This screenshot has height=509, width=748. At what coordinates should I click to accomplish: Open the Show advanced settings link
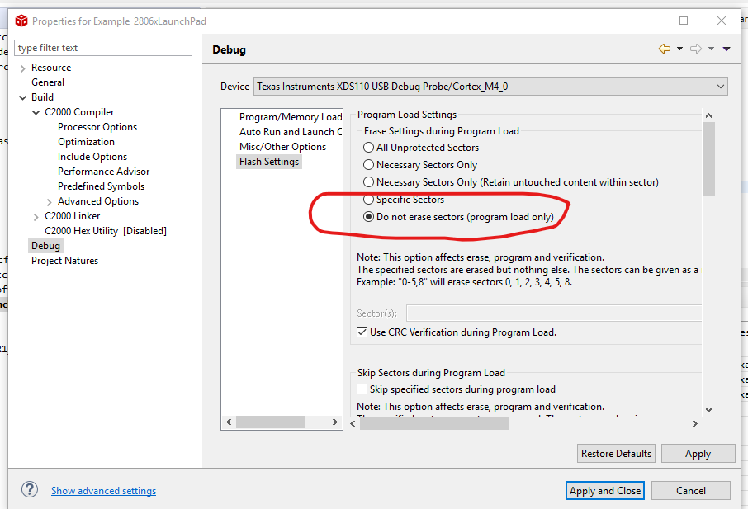(103, 491)
